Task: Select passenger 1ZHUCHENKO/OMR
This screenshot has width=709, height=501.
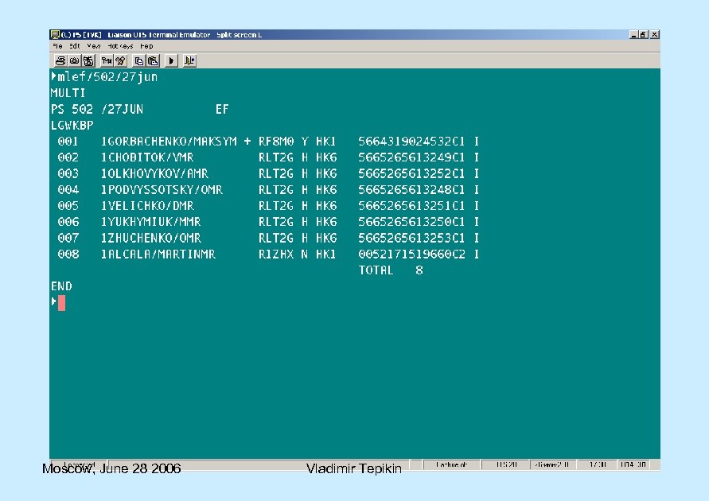Action: pos(150,238)
